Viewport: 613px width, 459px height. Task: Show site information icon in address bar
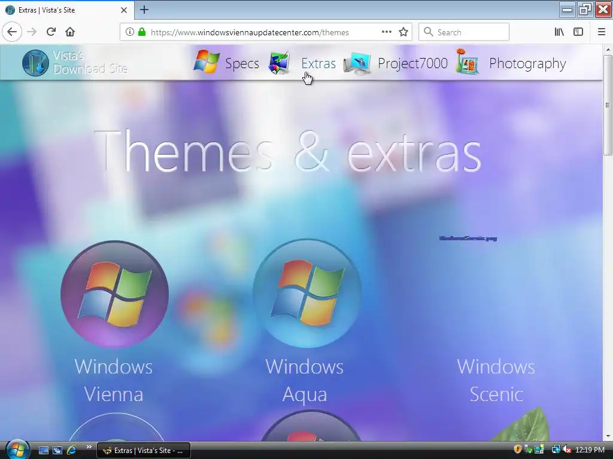(130, 32)
